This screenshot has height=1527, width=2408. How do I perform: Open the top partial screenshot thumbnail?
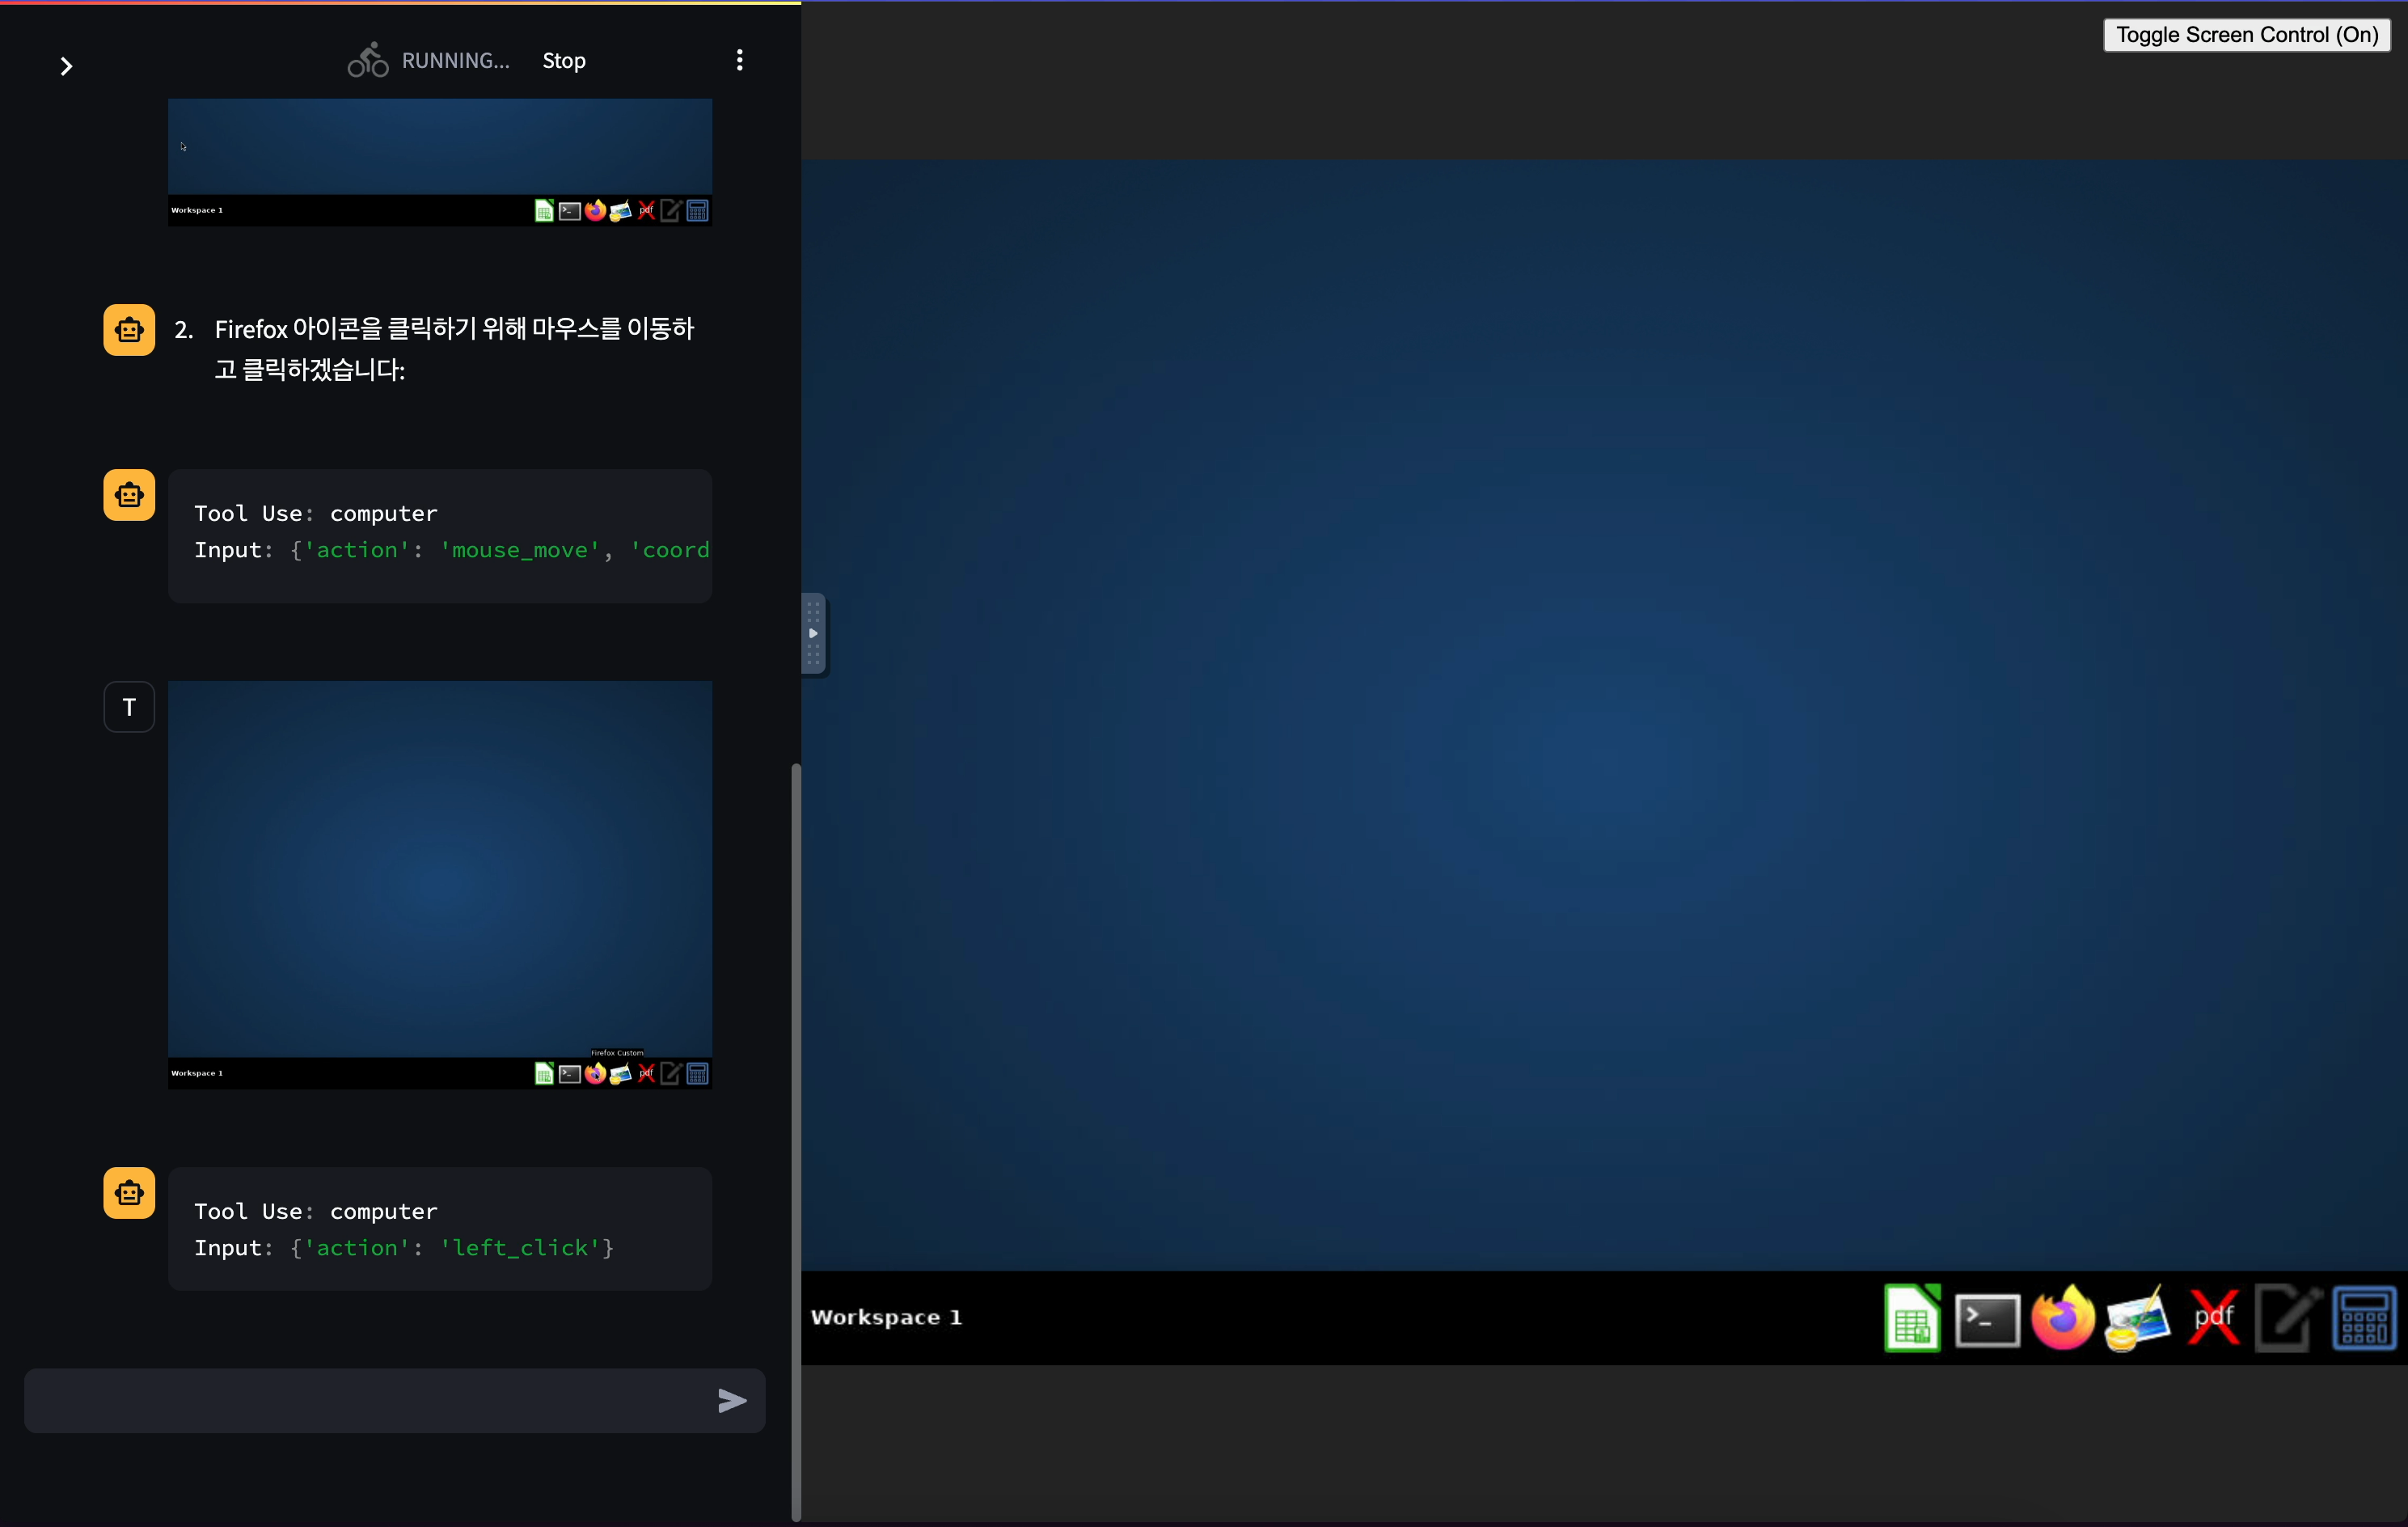pyautogui.click(x=440, y=161)
